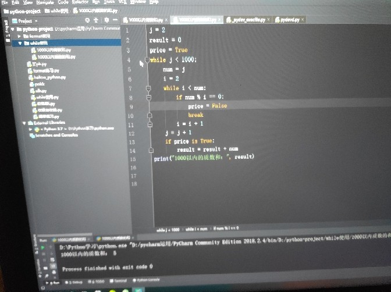The width and height of the screenshot is (391, 292).
Task: Open the TODO tool window button
Action: [96, 282]
